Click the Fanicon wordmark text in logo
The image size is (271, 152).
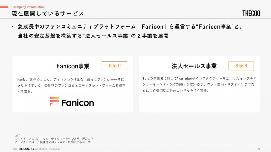[x=78, y=102]
